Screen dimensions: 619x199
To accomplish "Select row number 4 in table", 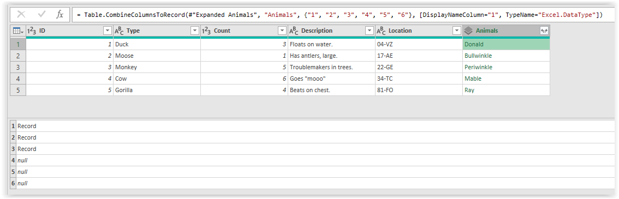I will 18,79.
